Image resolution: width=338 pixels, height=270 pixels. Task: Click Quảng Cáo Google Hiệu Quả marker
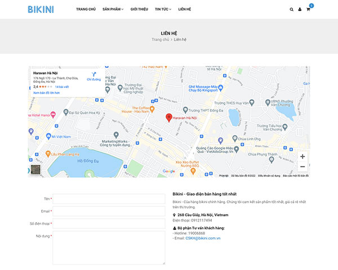tap(236, 149)
